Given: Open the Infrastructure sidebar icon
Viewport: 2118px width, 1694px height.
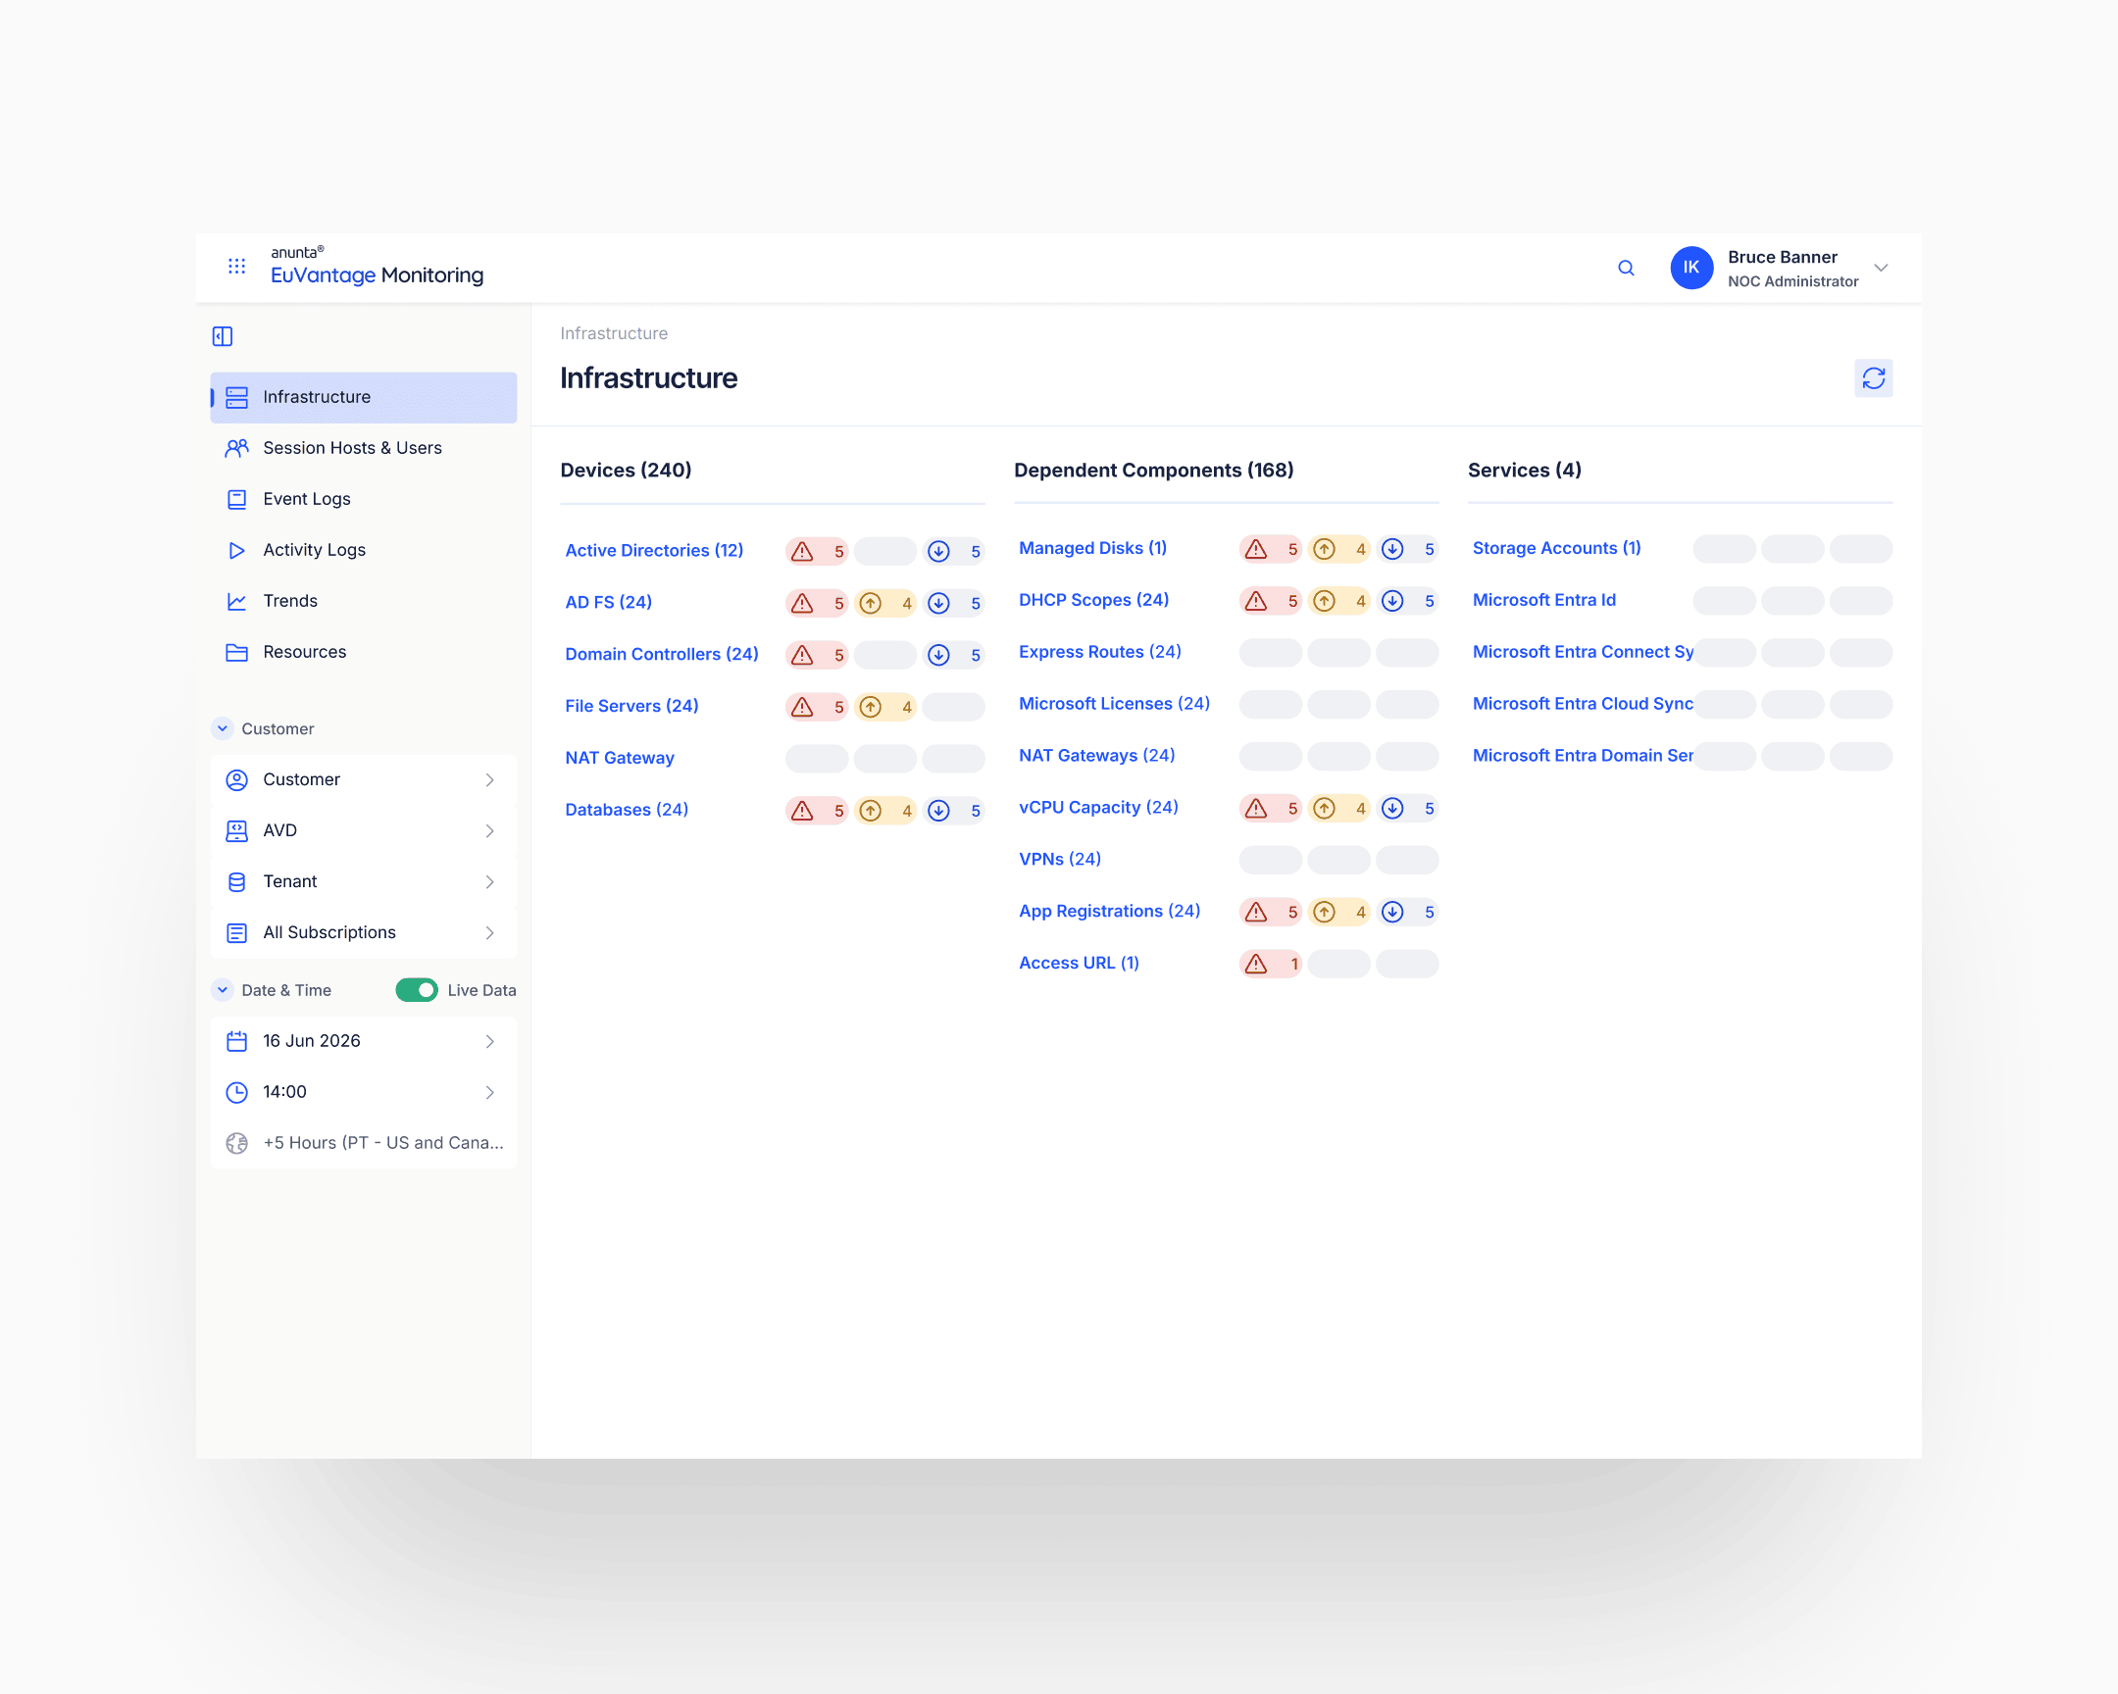Looking at the screenshot, I should [x=236, y=397].
